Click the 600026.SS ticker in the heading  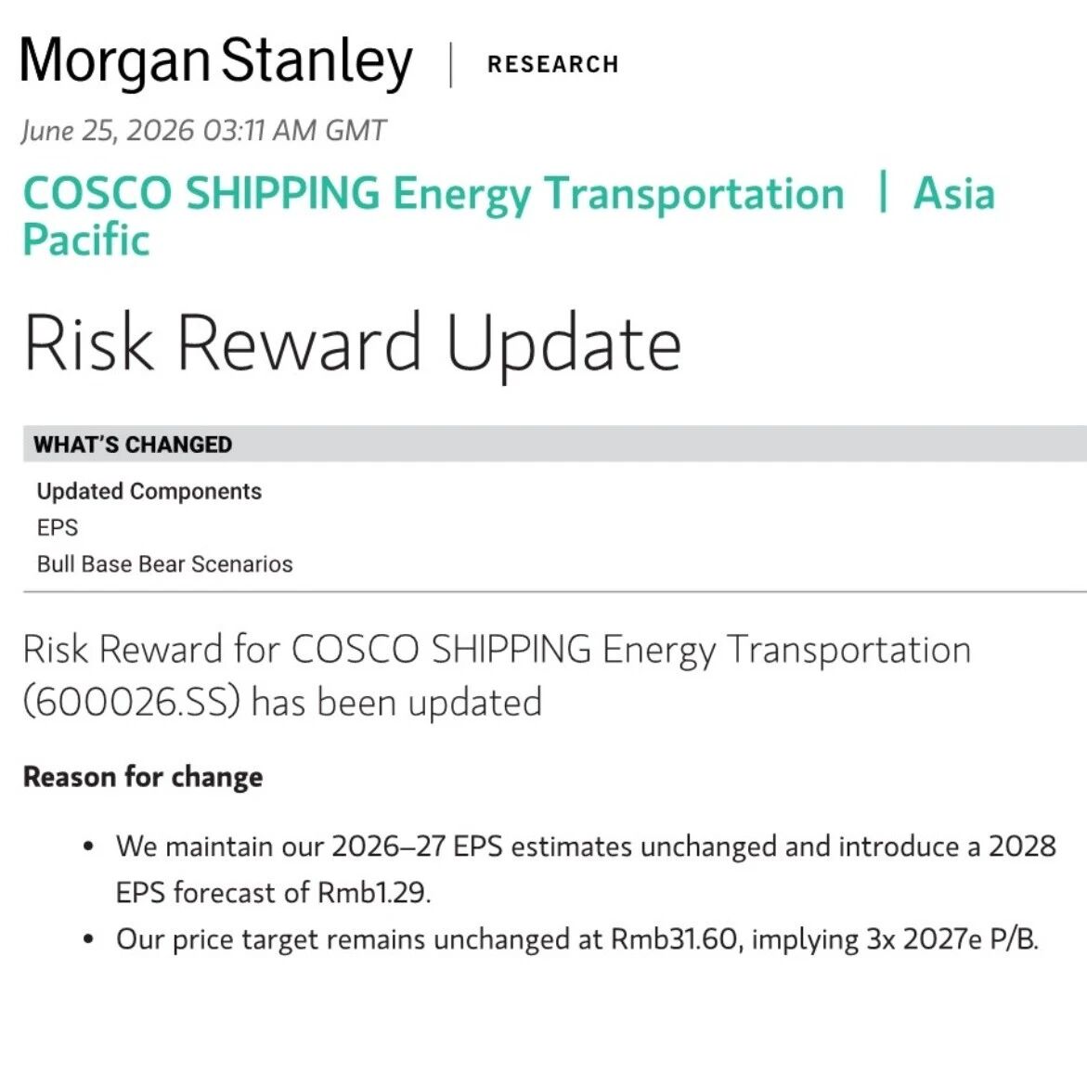132,702
